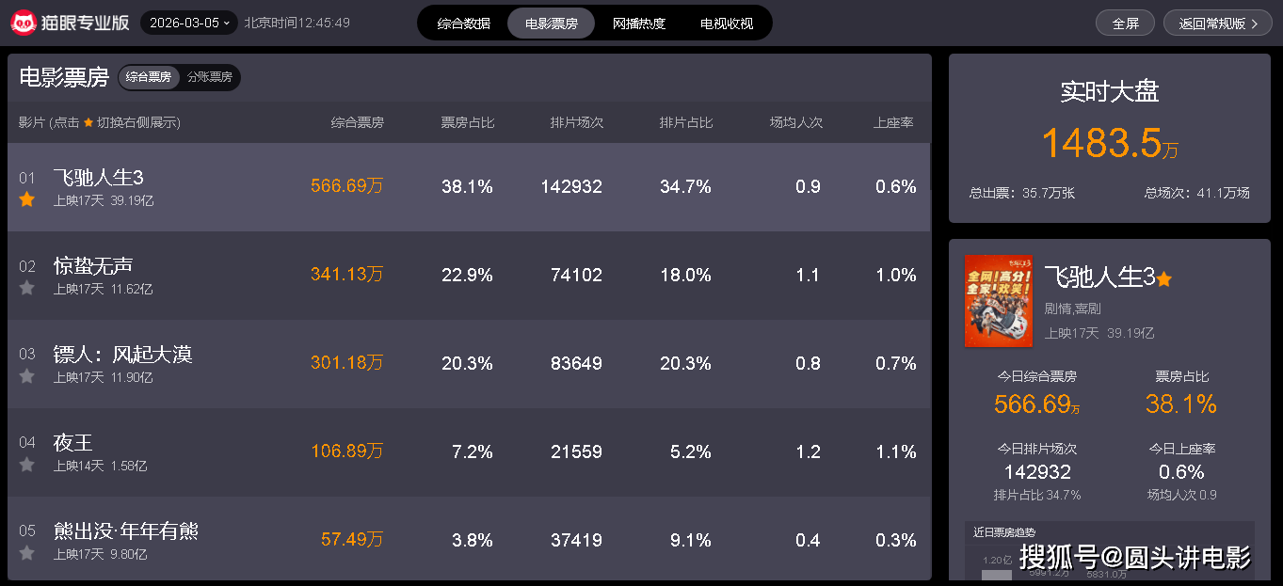Screen dimensions: 1283x586
Task: Select the 网播热度 tab
Action: coord(638,24)
